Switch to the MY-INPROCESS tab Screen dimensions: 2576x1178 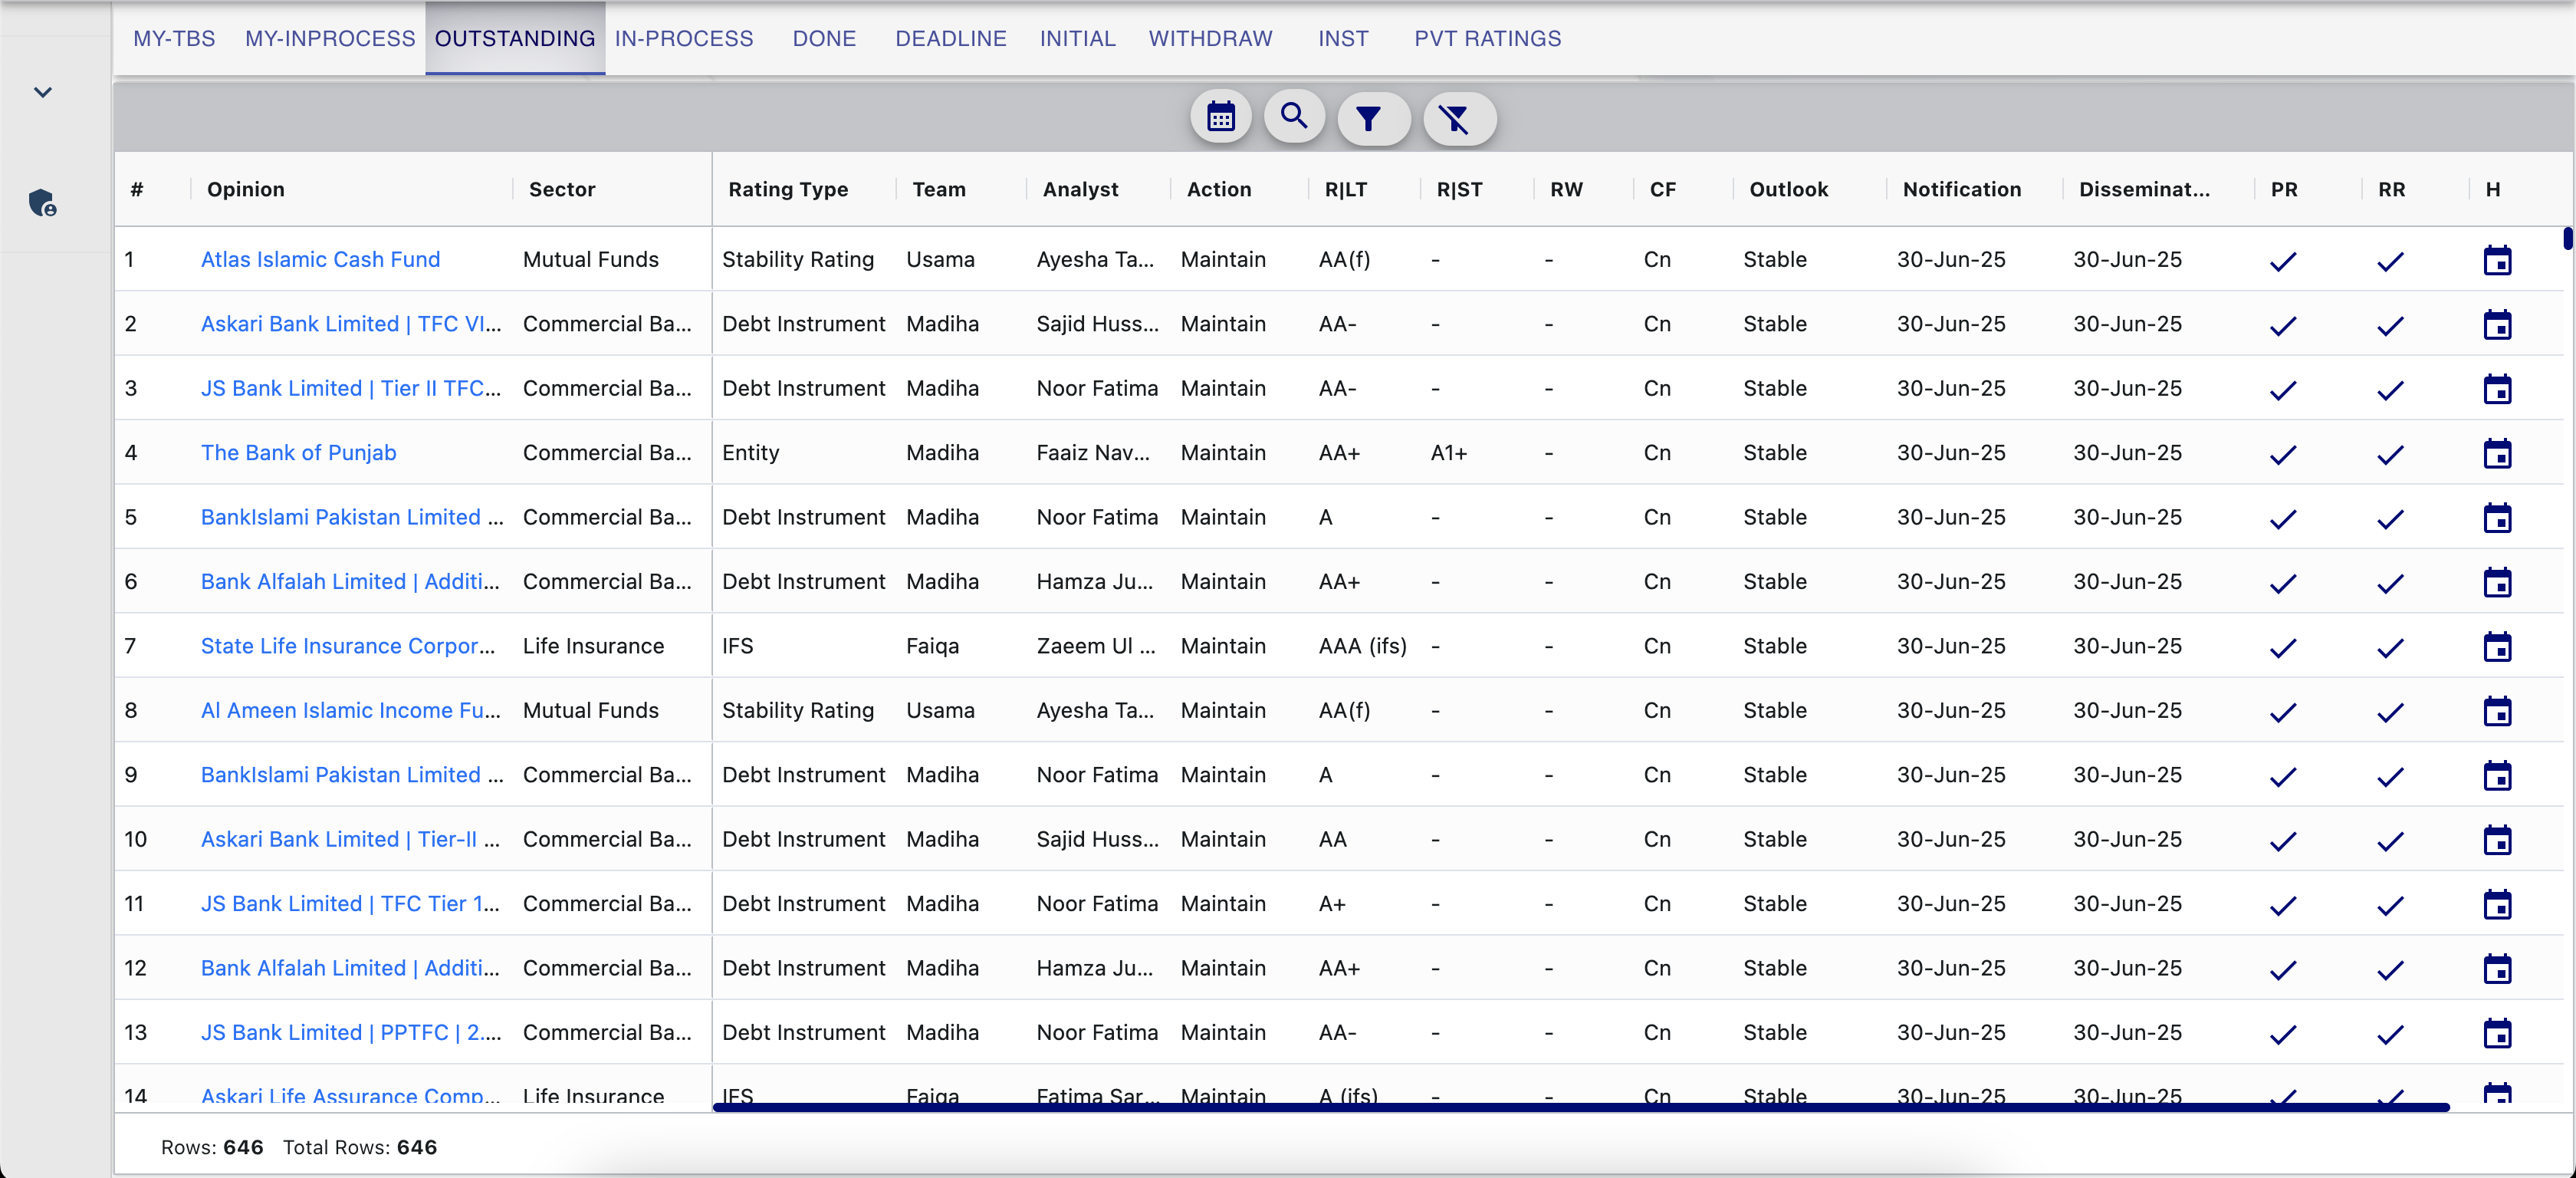(330, 38)
